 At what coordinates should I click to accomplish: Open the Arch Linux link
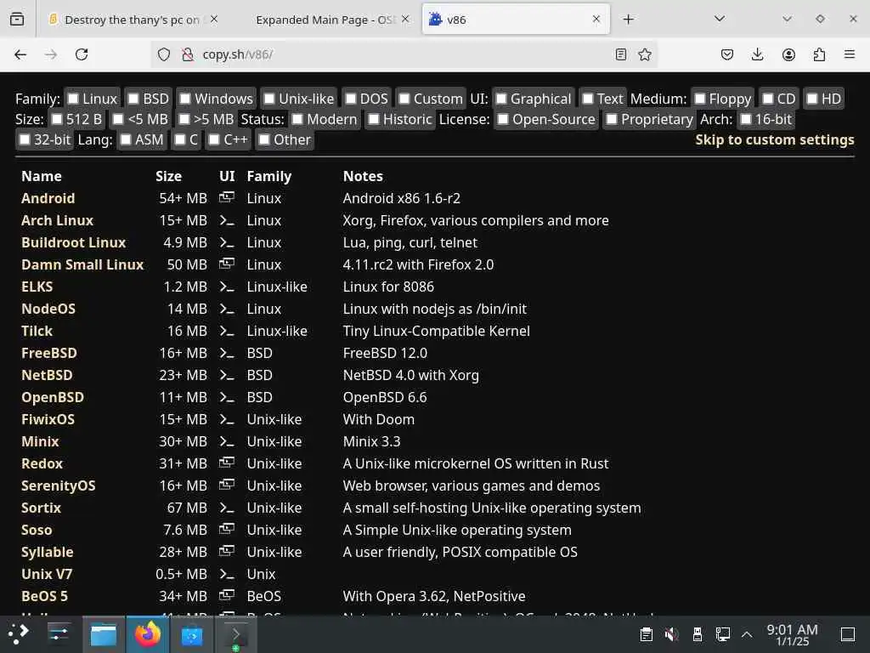coord(57,220)
